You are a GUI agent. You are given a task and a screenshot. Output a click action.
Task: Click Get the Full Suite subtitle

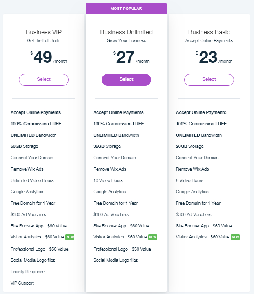click(x=43, y=40)
